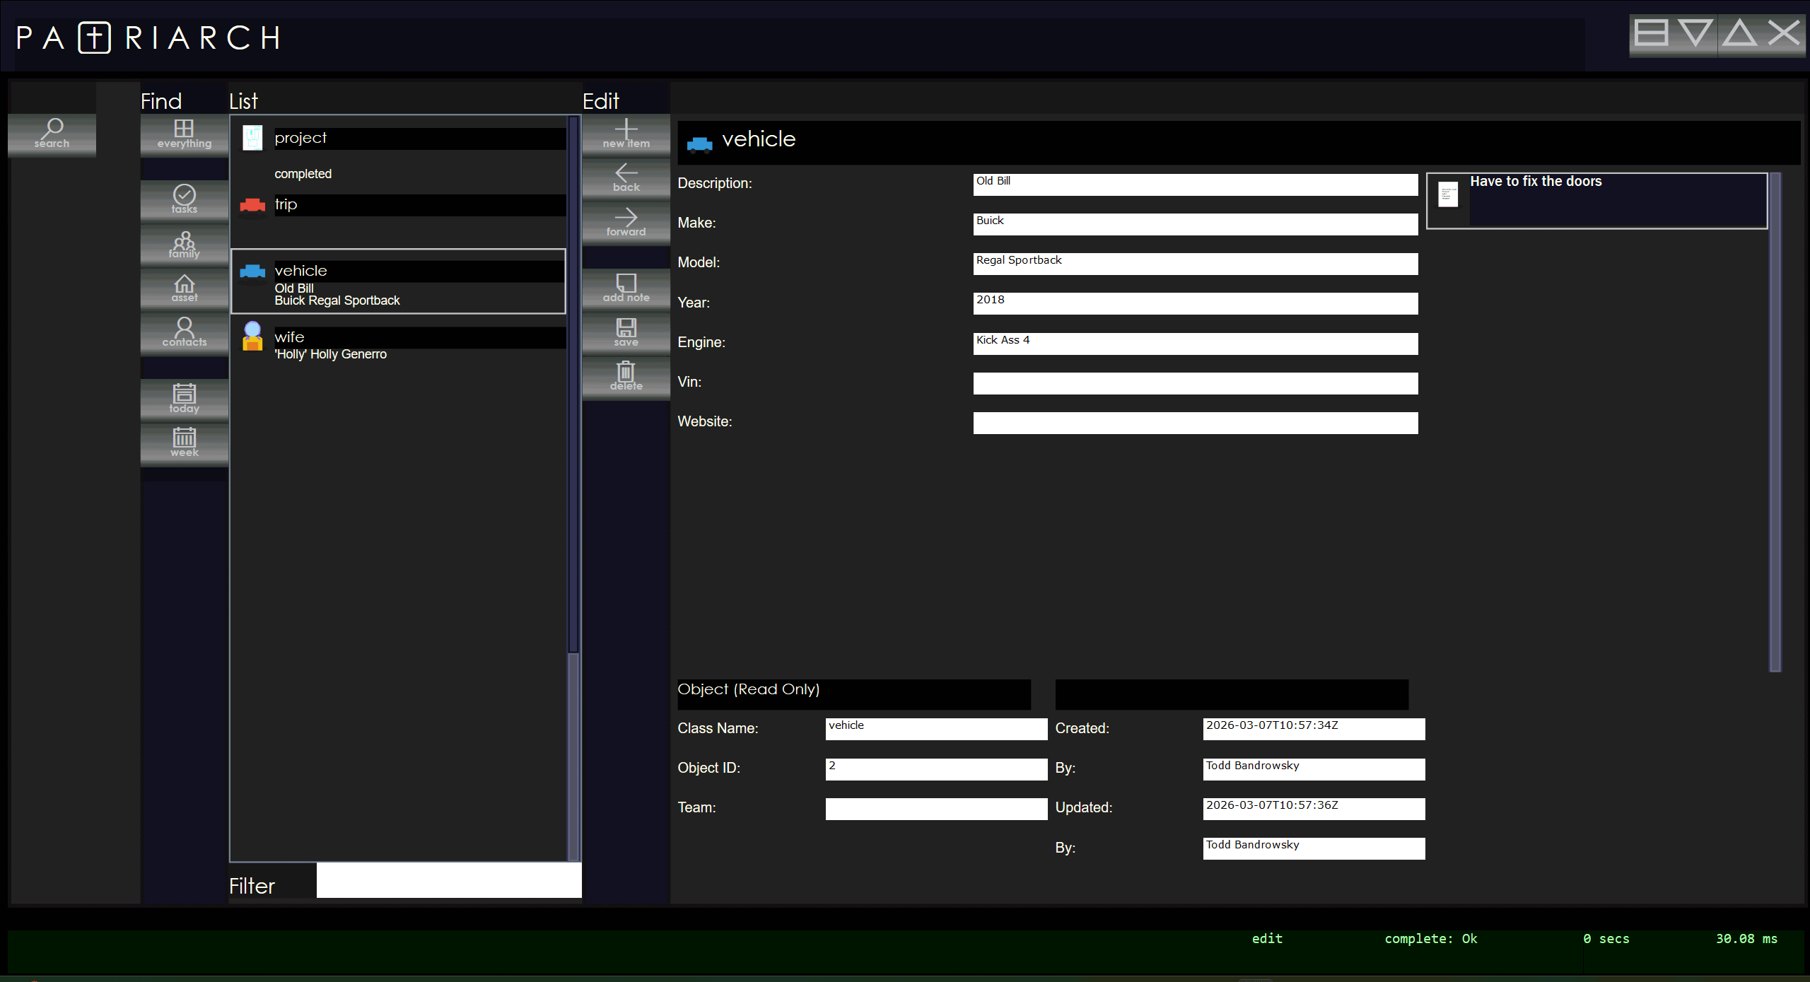Navigate forward in history
Screen dimensions: 1810x982
click(x=626, y=222)
